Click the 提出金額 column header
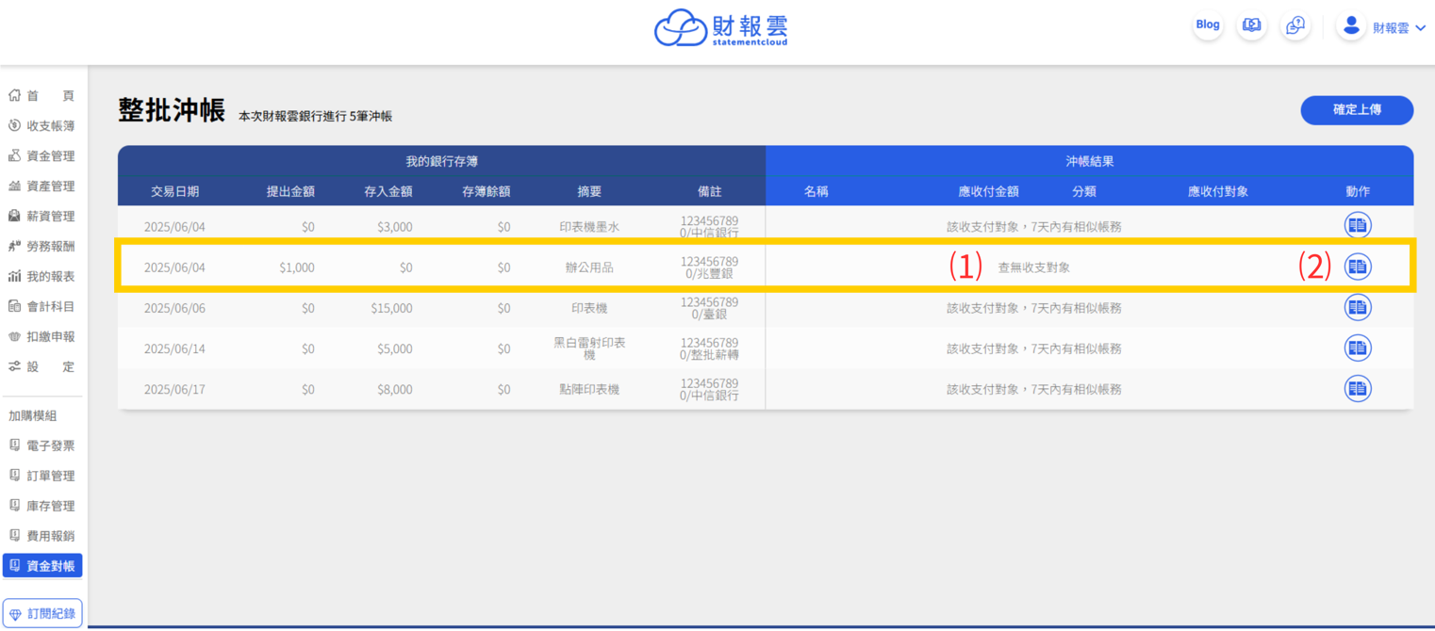Viewport: 1435px width, 631px height. [290, 191]
